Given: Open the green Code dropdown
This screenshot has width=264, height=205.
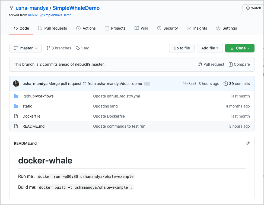Looking at the screenshot, I should coord(240,48).
